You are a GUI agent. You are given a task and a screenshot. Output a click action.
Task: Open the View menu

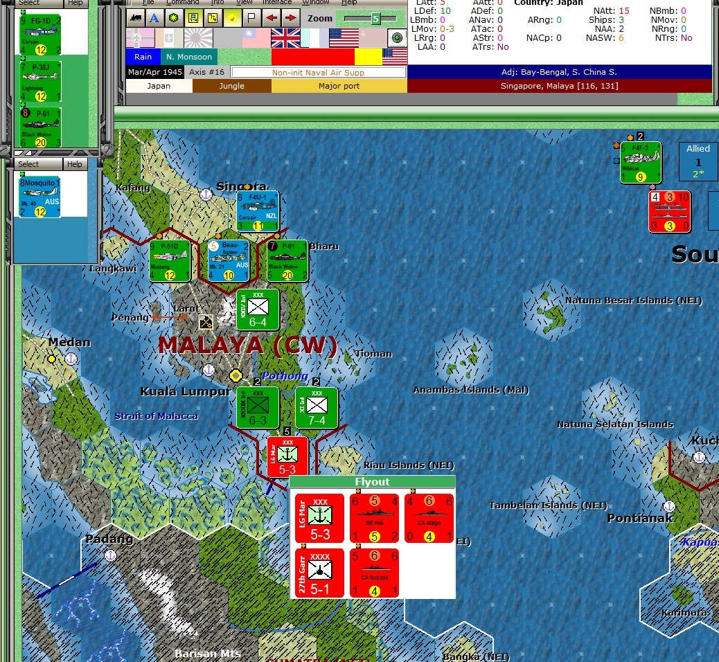[x=244, y=2]
